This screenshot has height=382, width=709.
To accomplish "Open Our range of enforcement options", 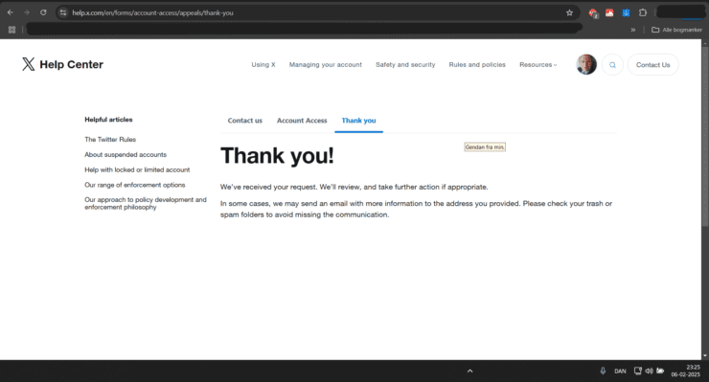I will (135, 185).
